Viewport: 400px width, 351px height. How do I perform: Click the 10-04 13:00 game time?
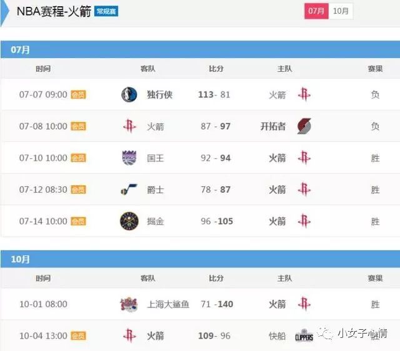click(43, 336)
